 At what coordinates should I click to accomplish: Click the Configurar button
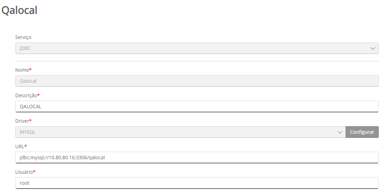coord(362,132)
